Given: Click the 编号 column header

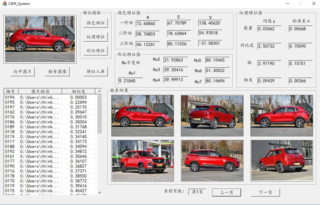Looking at the screenshot, I should [11, 91].
